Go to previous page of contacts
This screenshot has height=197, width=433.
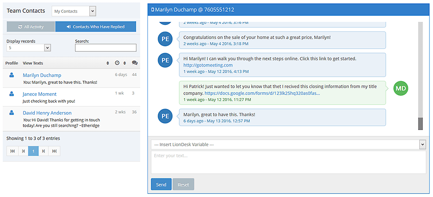click(23, 151)
